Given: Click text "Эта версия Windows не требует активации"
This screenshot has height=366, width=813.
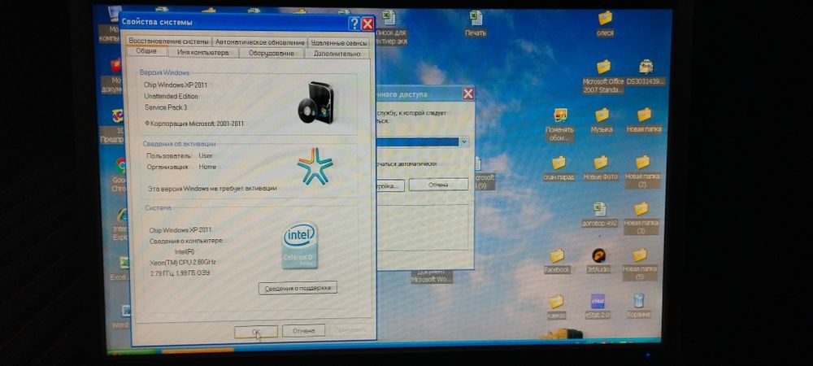Looking at the screenshot, I should point(212,188).
